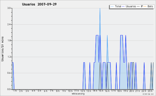Click the 12 h X-axis label

pos(83,91)
